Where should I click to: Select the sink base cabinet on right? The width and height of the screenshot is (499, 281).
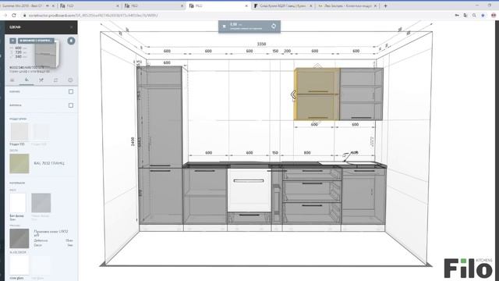[x=363, y=196]
